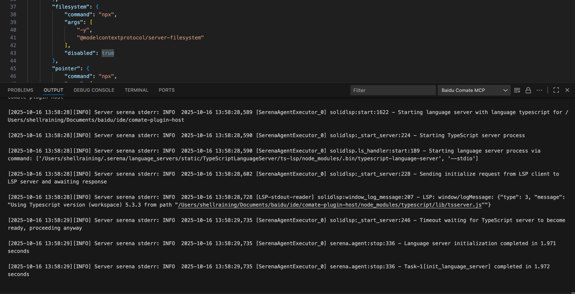Image resolution: width=575 pixels, height=294 pixels.
Task: Toggle the output auto-scroll lock icon
Action: (528, 90)
